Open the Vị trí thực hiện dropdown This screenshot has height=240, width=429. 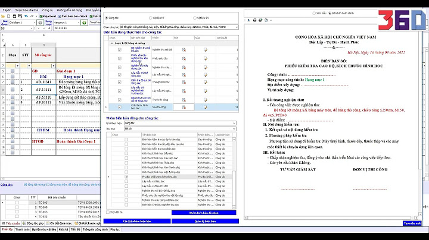click(x=234, y=124)
